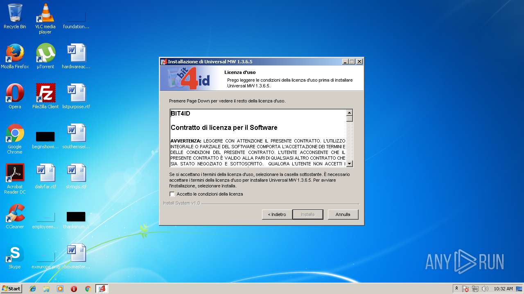Go back with the Indietro button

click(x=277, y=214)
